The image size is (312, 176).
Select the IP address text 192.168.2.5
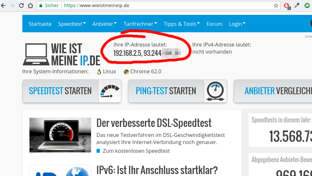click(x=127, y=53)
